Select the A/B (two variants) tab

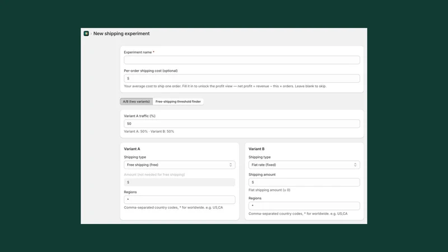click(x=136, y=101)
